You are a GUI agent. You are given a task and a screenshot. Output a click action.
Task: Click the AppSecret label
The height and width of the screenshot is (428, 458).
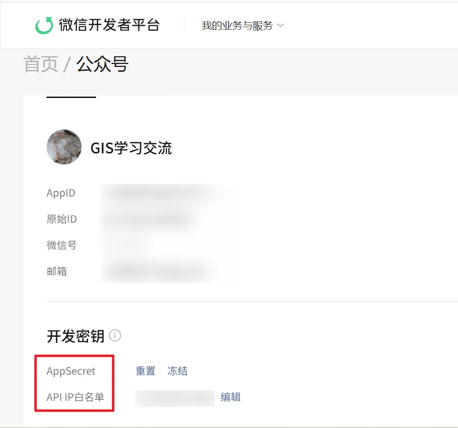click(x=71, y=371)
